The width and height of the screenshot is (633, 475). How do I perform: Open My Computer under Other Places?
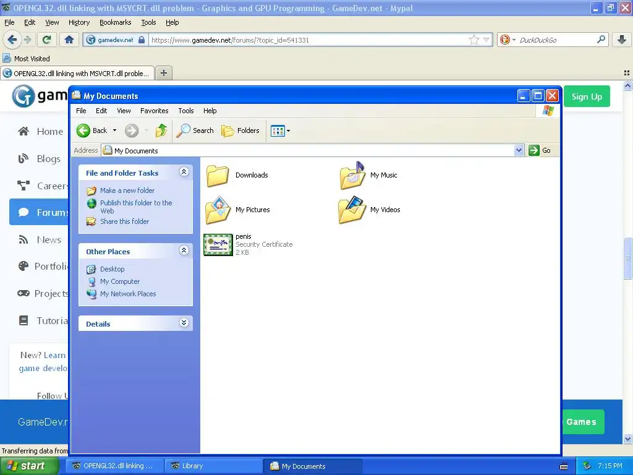(x=120, y=281)
